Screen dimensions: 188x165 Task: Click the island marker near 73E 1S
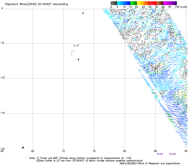pyautogui.click(x=83, y=13)
